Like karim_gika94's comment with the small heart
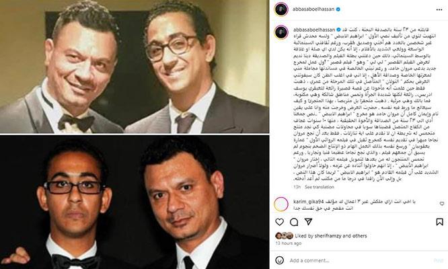The image size is (448, 269). (x=442, y=204)
